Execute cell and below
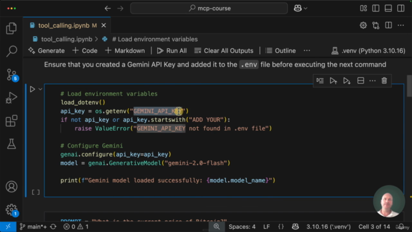412x232 pixels. tap(347, 81)
